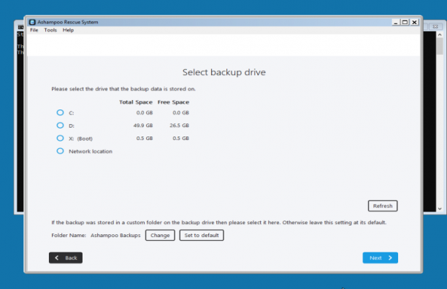Click the Free Space column header

pyautogui.click(x=173, y=102)
